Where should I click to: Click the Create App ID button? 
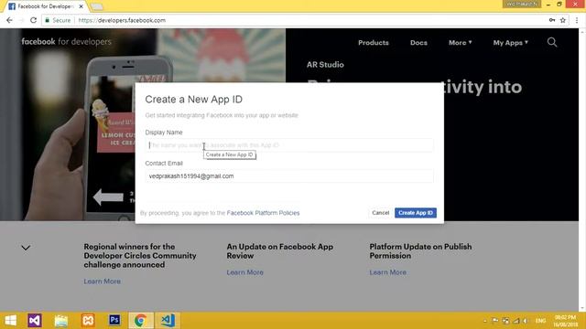click(416, 213)
